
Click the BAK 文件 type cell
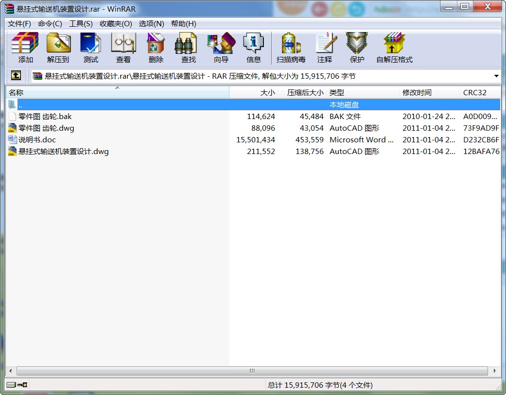point(345,117)
